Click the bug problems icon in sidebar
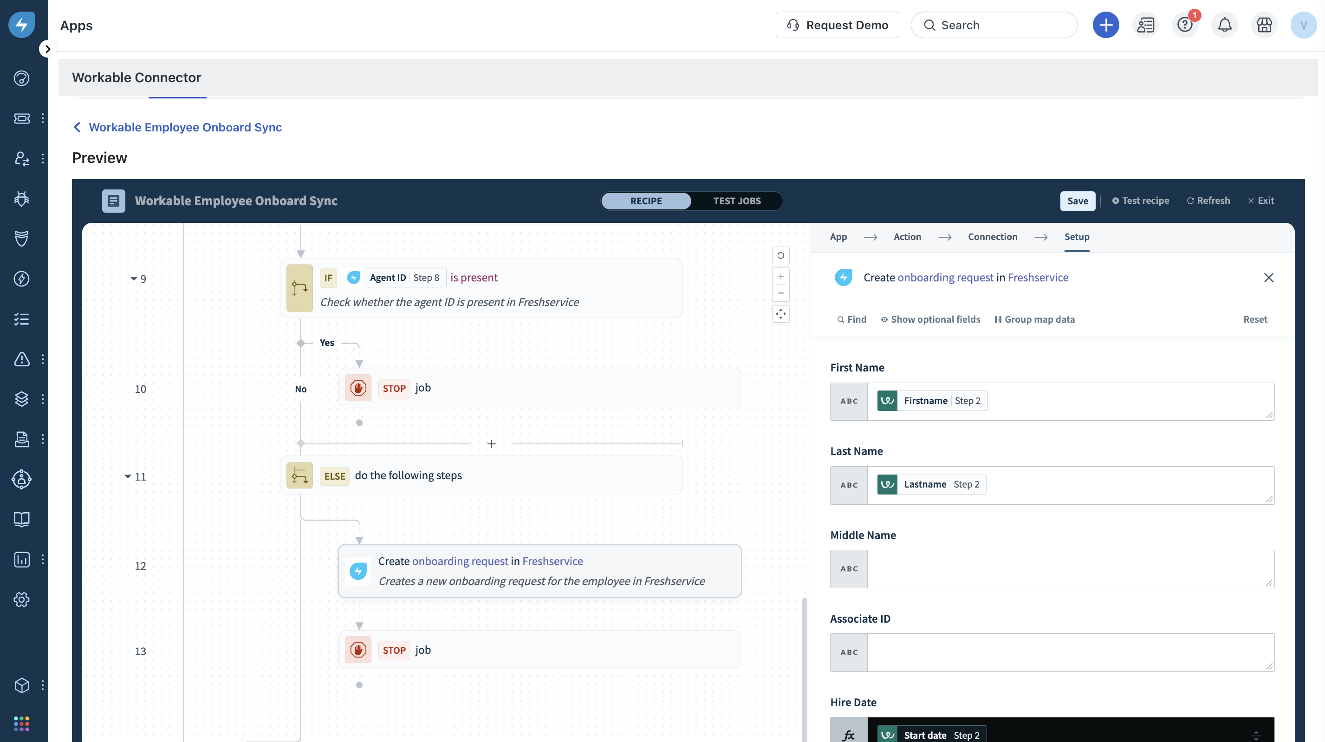 [x=21, y=199]
